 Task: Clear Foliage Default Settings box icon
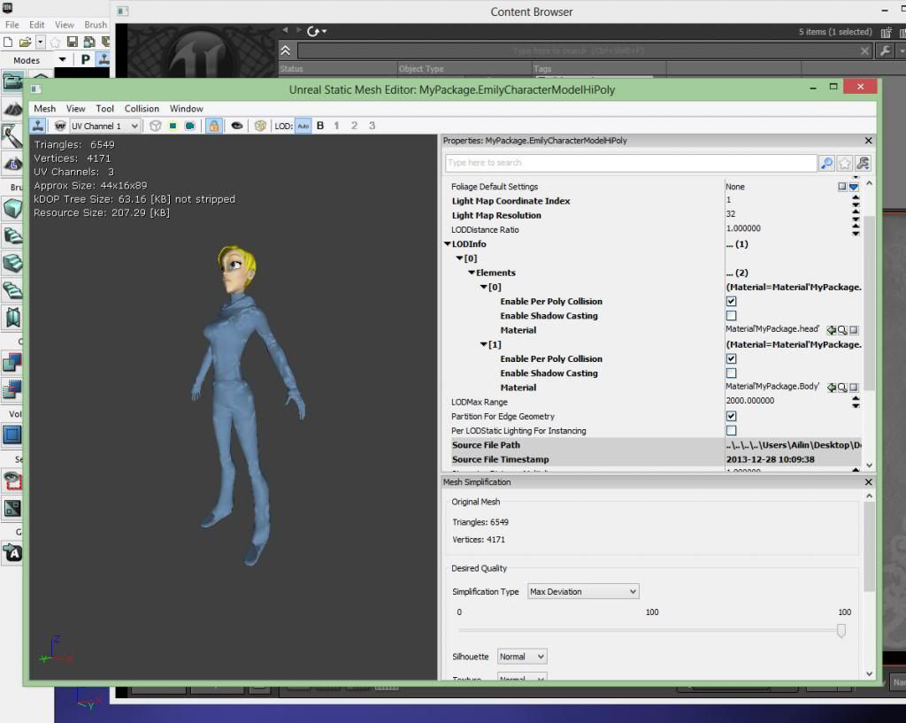tap(842, 187)
